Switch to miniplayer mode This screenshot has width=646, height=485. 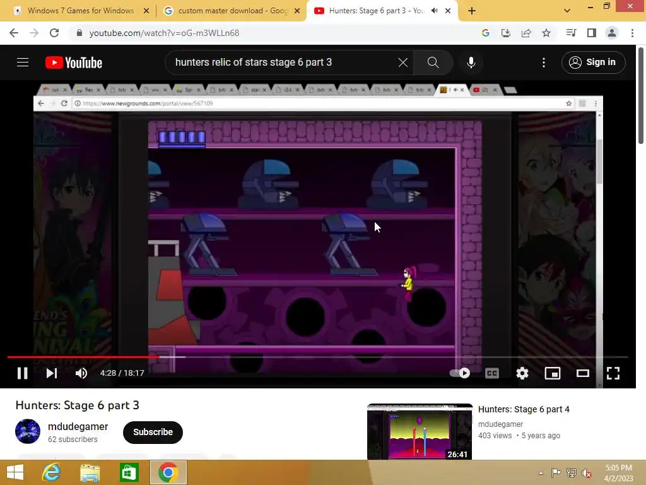point(553,373)
